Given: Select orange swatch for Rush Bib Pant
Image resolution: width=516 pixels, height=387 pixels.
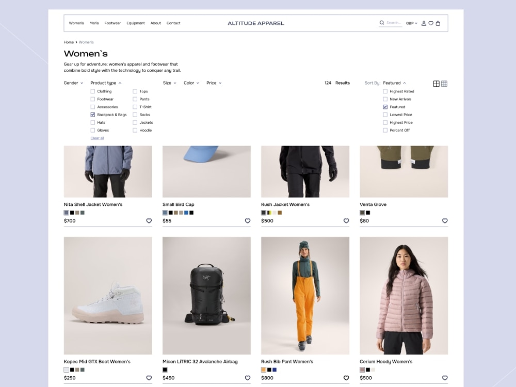Looking at the screenshot, I should [x=264, y=369].
